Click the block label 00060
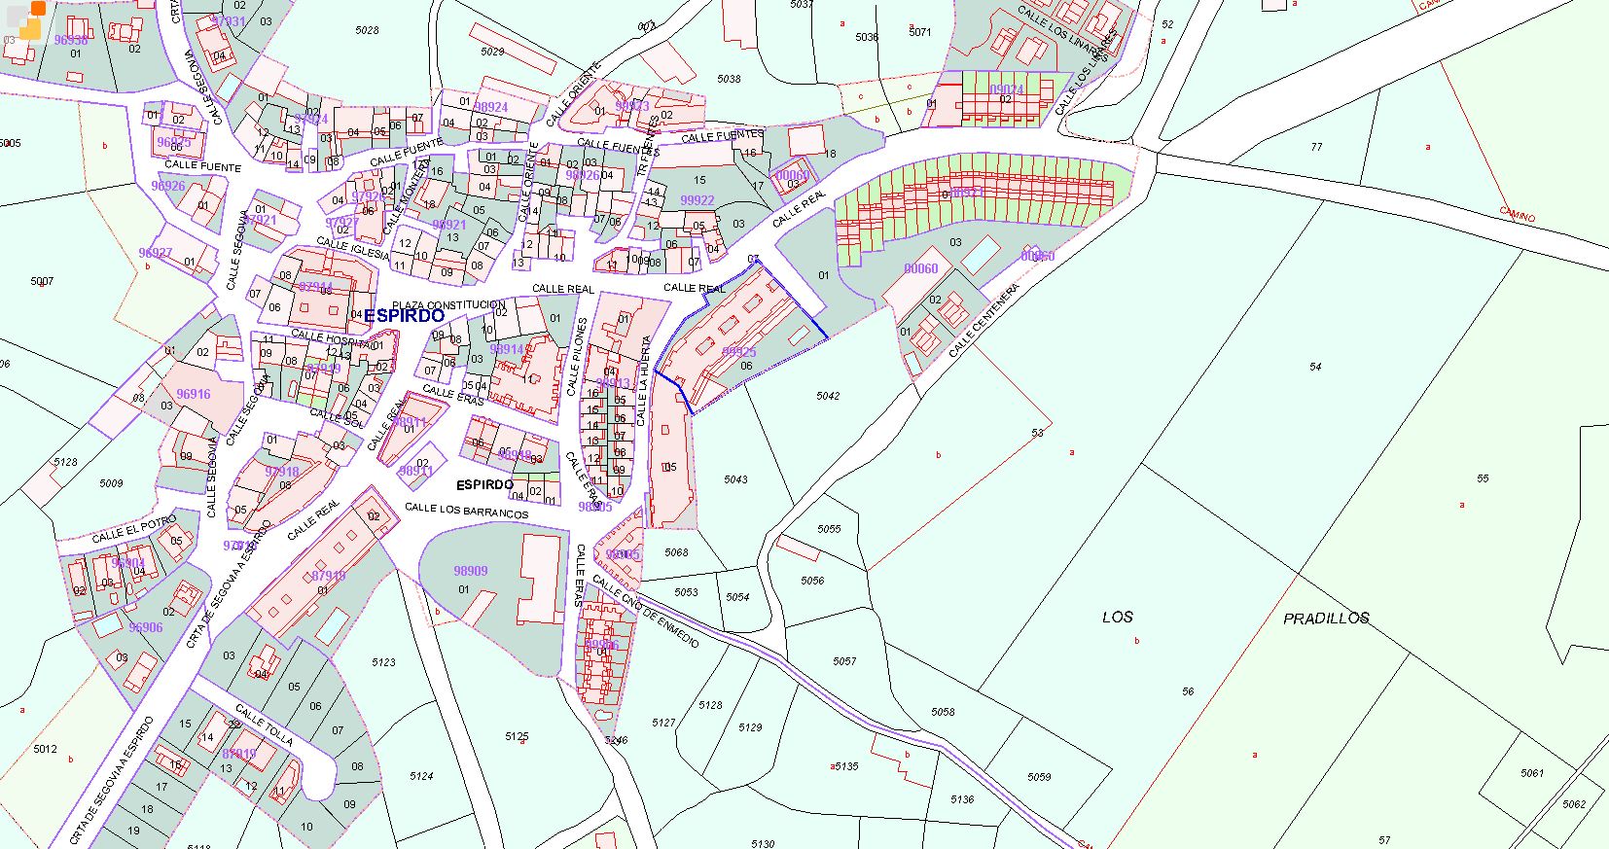The image size is (1609, 849). [920, 268]
